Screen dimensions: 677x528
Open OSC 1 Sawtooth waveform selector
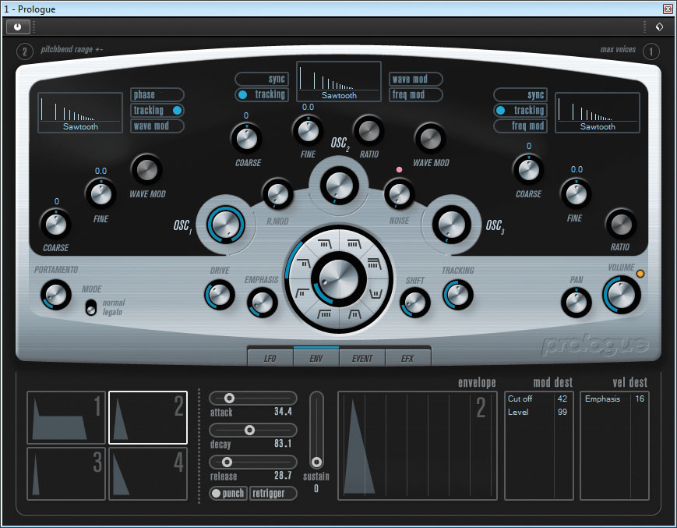[x=80, y=112]
